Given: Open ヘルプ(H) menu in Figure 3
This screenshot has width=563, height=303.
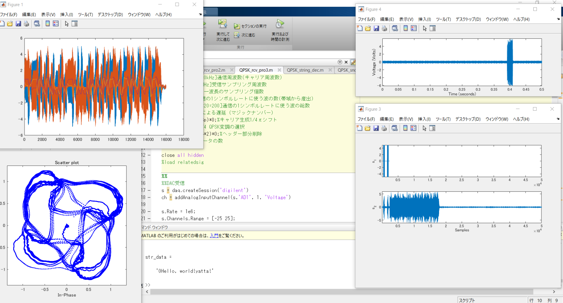Looking at the screenshot, I should [521, 119].
